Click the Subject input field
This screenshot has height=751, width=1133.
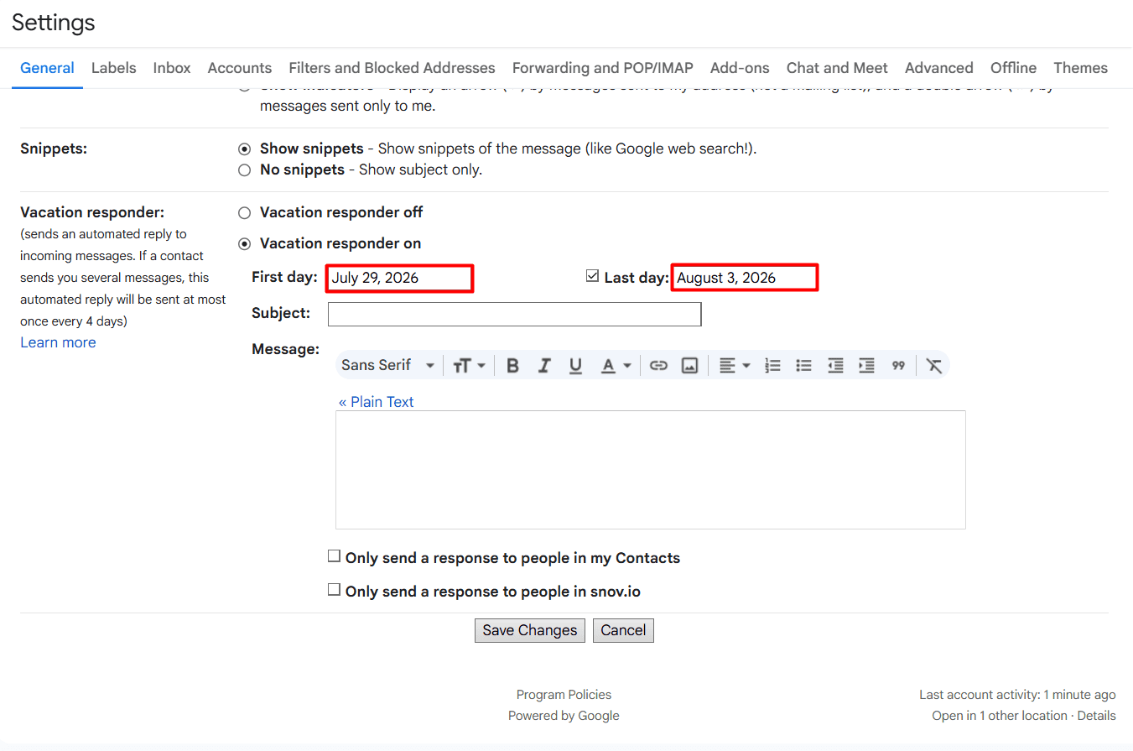[x=514, y=314]
